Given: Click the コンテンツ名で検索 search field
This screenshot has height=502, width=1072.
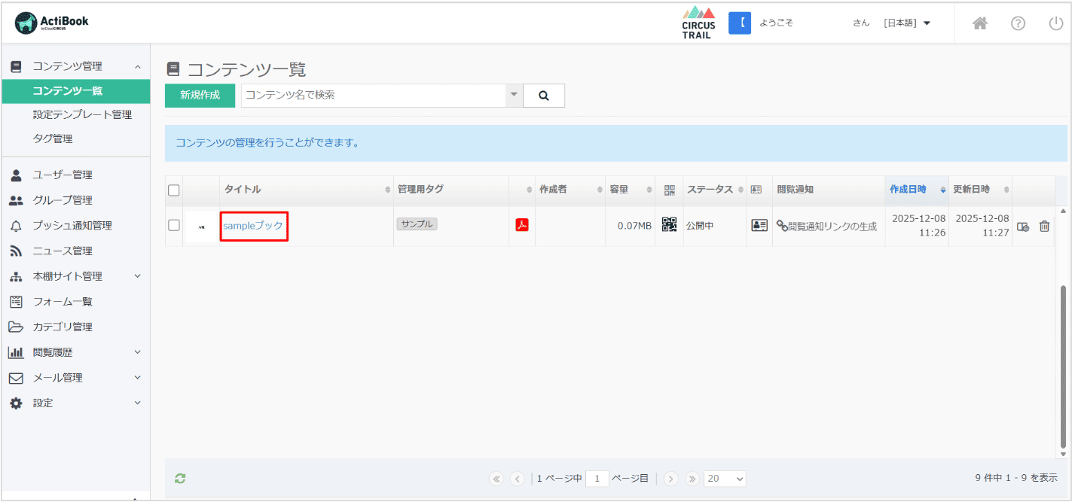Looking at the screenshot, I should click(373, 96).
